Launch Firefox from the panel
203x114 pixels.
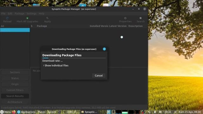[x=14, y=112]
